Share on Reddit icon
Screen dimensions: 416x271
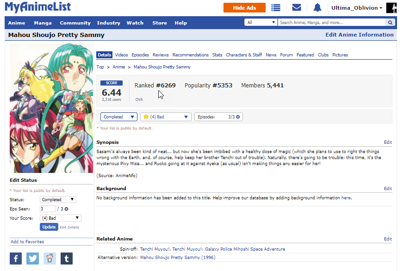(50, 258)
